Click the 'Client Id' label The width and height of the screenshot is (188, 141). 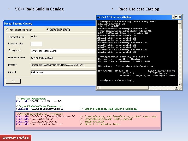[12, 72]
